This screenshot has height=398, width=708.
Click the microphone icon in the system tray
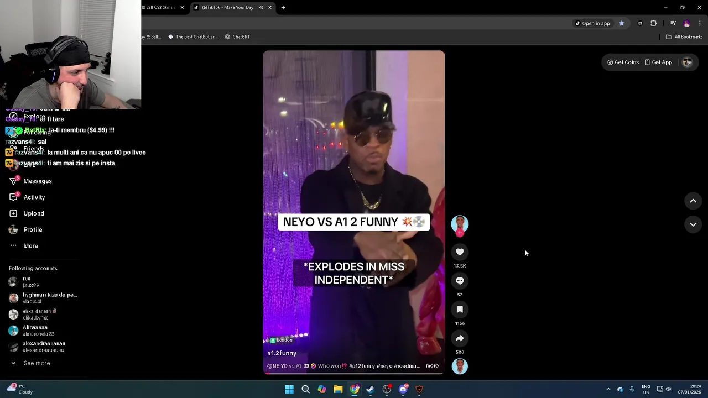[632, 390]
